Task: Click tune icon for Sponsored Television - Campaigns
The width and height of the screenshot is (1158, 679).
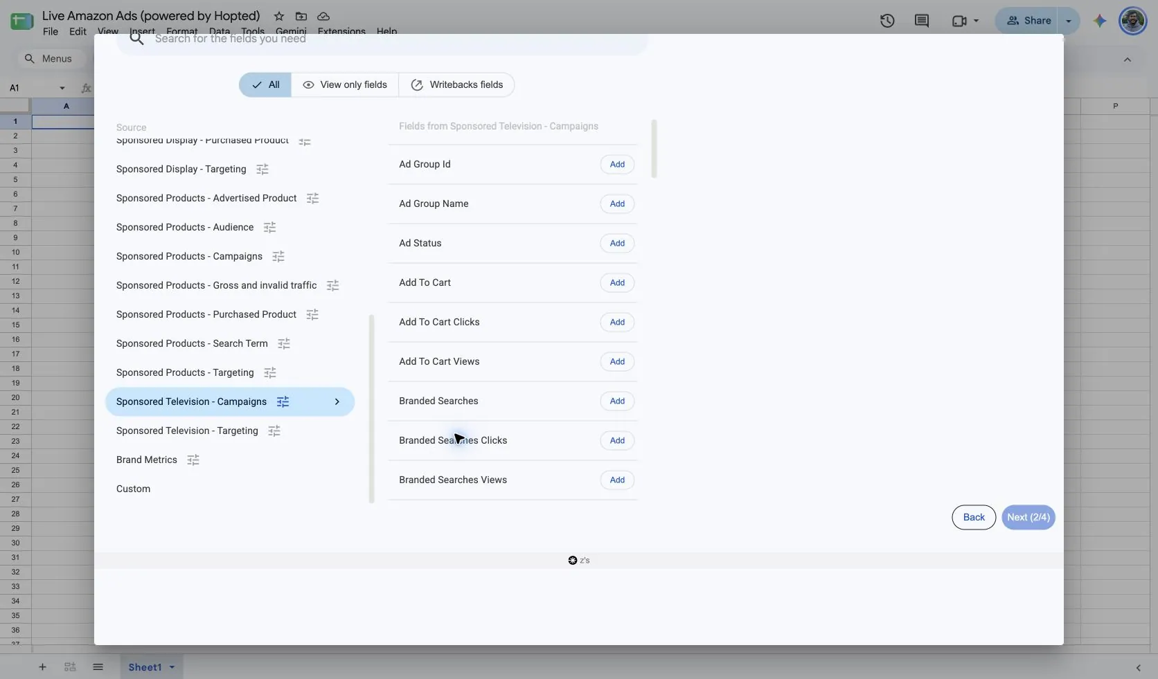Action: (283, 401)
